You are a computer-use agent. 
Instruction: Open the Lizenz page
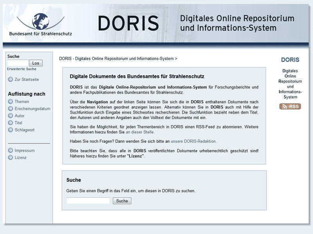(20, 158)
